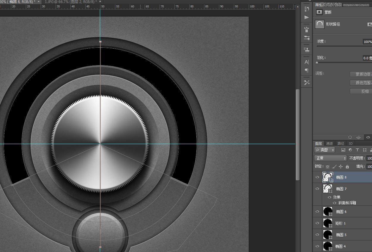Click the 颜色范围 button

(363, 83)
